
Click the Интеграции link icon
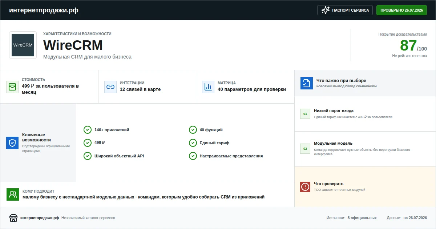click(110, 87)
